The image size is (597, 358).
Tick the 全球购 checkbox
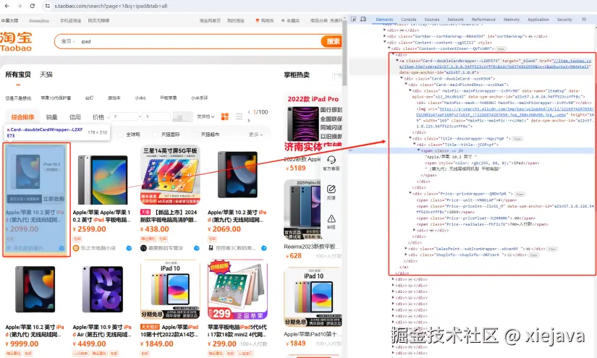click(x=120, y=135)
